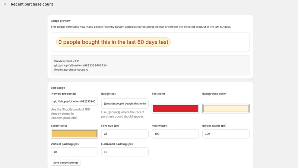Click the breadcrumb chevron before the page title

[x=9, y=4]
